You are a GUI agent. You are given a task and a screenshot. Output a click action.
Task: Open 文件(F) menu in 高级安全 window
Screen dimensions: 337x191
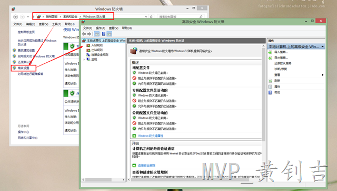click(87, 28)
